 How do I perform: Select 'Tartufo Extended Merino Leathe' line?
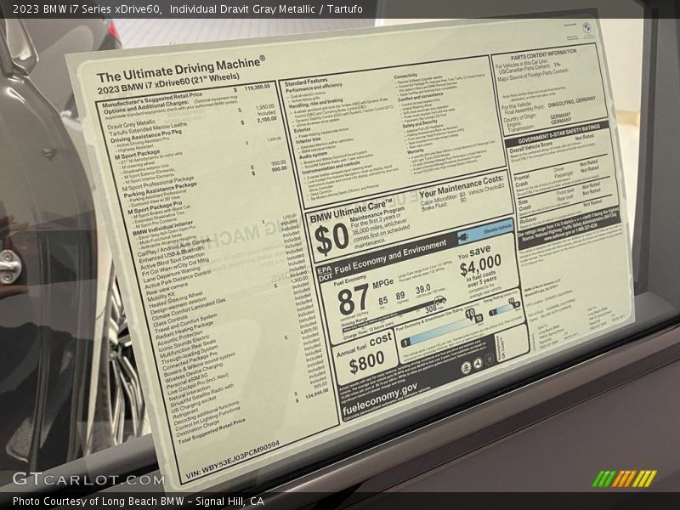(147, 131)
